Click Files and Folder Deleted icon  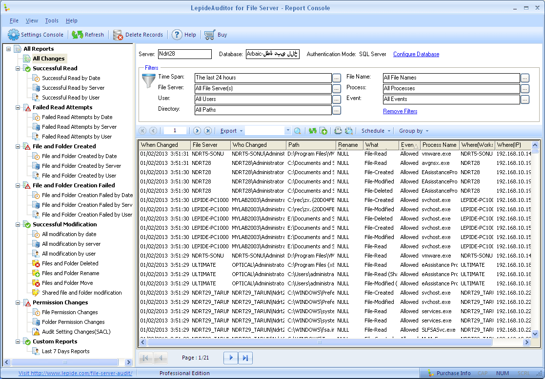[x=36, y=264]
